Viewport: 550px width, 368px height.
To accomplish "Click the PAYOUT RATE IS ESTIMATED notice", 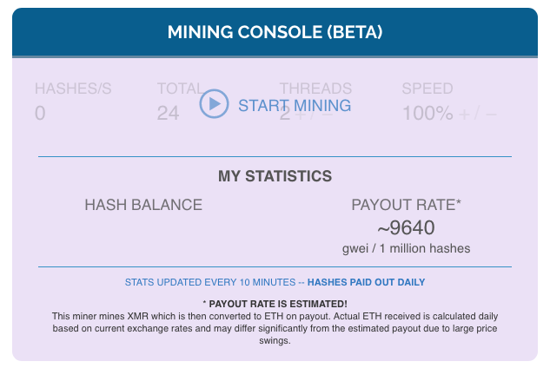I will [x=275, y=304].
